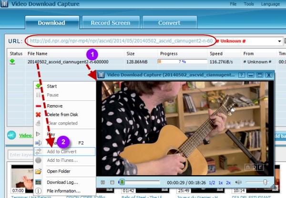Click the Add to iTunes disc icon
The image size is (286, 198).
click(38, 160)
